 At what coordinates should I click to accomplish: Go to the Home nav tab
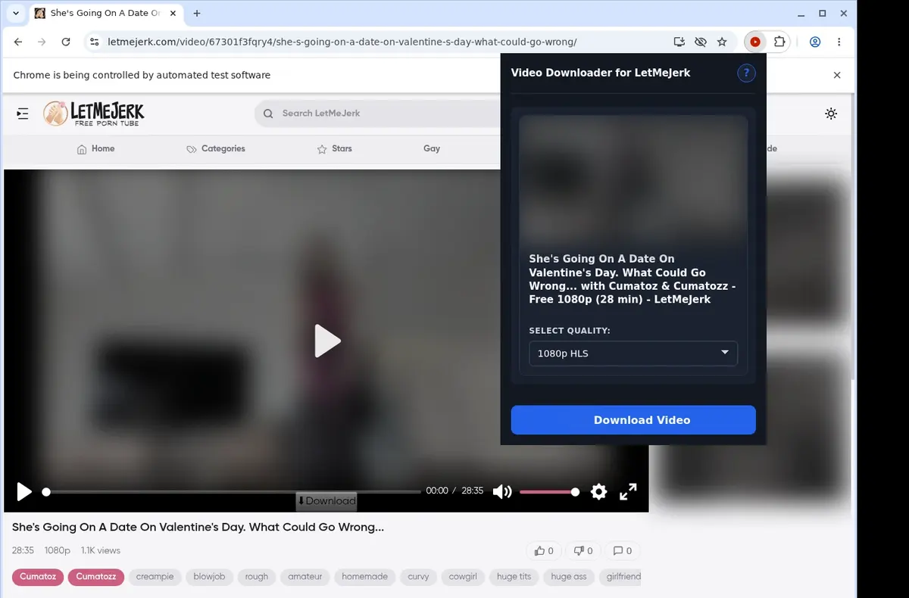coord(95,148)
